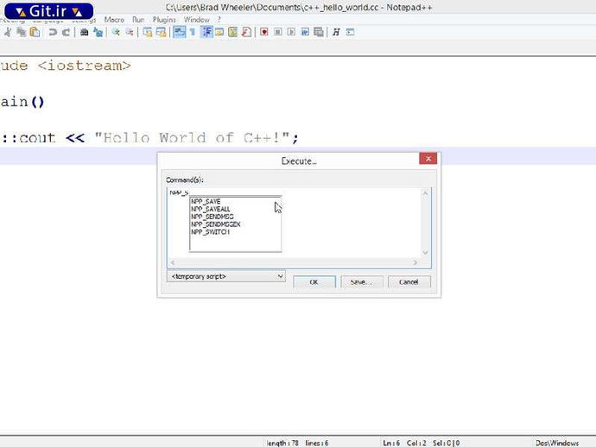Image resolution: width=596 pixels, height=447 pixels.
Task: Open Find with the binoculars icon
Action: click(85, 32)
